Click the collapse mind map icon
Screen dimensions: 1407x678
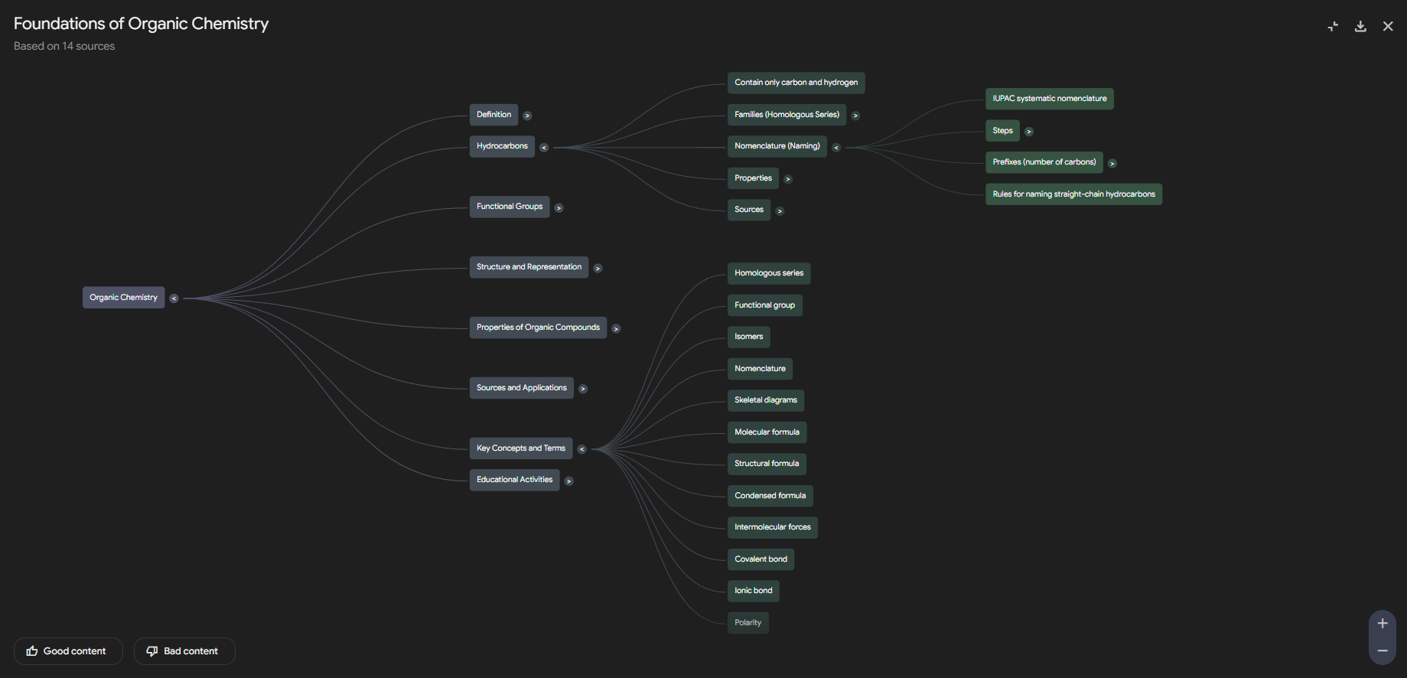click(x=1333, y=26)
